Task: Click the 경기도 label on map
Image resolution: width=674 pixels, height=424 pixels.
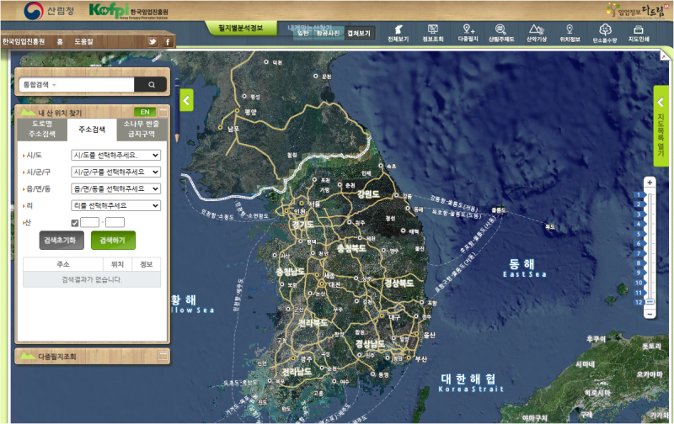Action: (302, 225)
